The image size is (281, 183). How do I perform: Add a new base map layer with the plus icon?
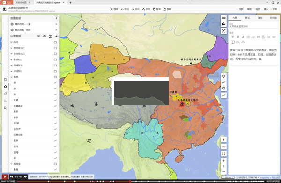click(56, 18)
